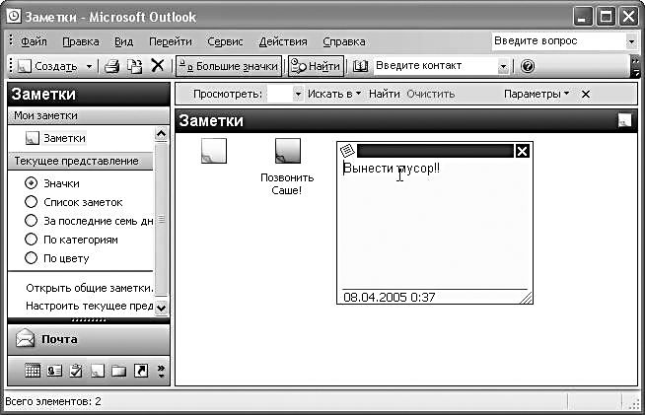Image resolution: width=645 pixels, height=415 pixels.
Task: Open the Calendar icon in the navigation pane
Action: click(32, 371)
